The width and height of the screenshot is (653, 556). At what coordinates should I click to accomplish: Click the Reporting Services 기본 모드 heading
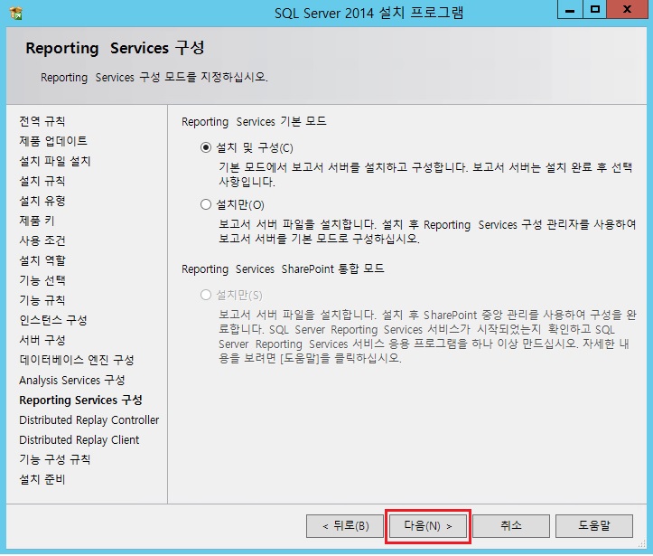coord(254,122)
